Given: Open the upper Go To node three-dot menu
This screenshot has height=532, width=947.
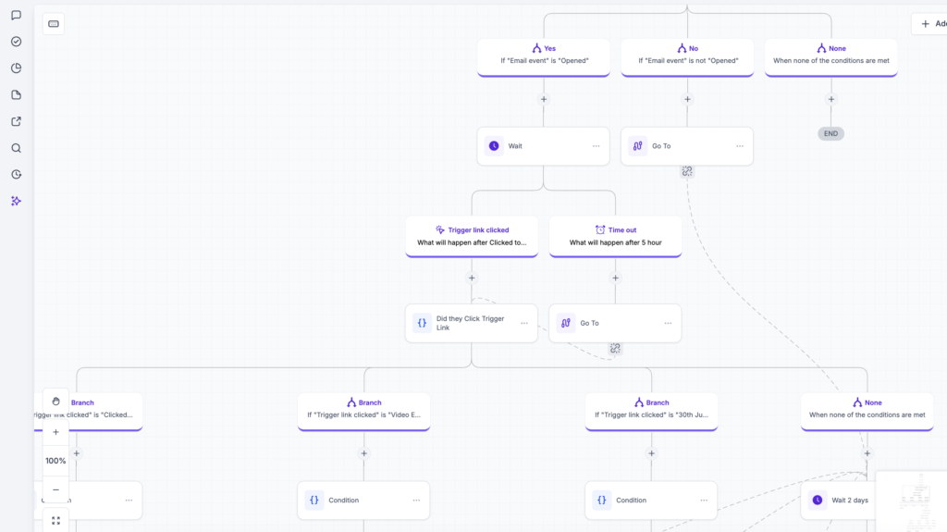Looking at the screenshot, I should coord(740,146).
